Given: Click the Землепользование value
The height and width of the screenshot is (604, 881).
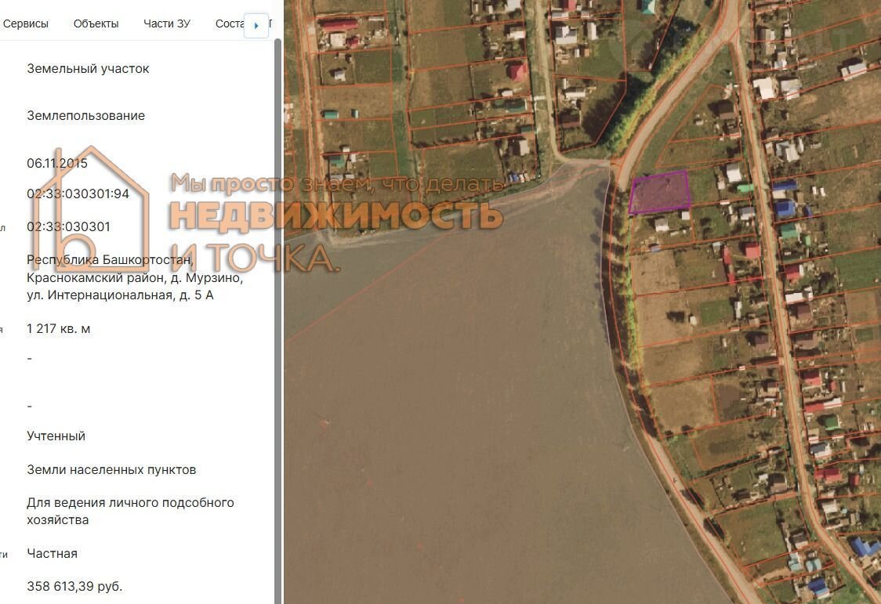Looking at the screenshot, I should [85, 115].
